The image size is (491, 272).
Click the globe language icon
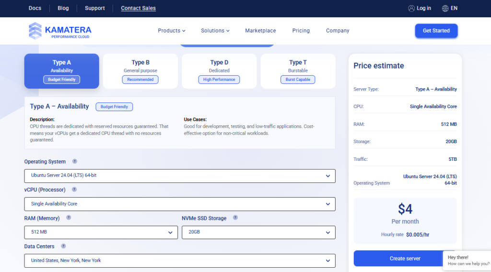point(445,8)
